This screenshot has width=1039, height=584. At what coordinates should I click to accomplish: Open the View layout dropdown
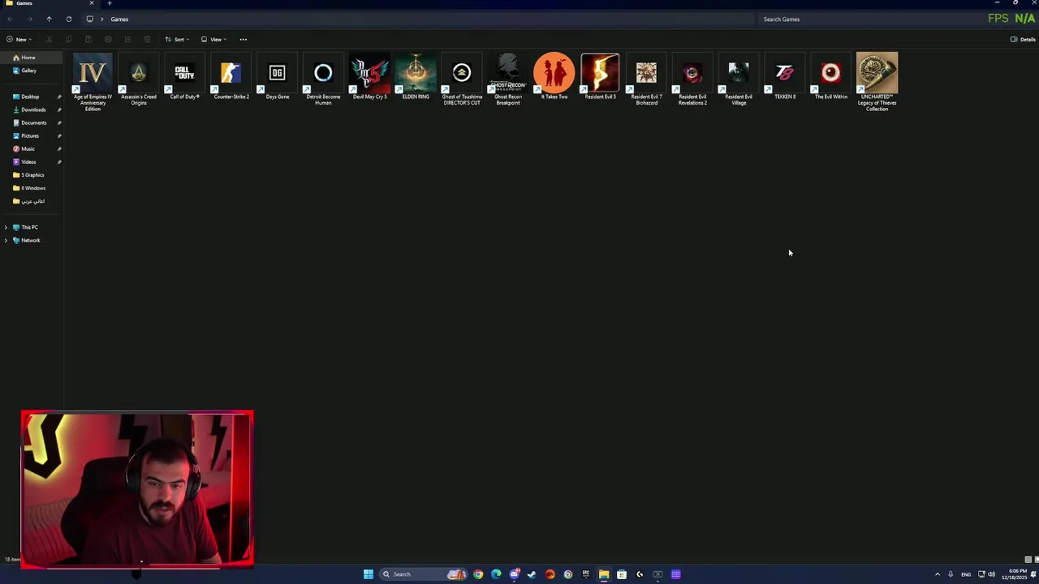point(213,39)
